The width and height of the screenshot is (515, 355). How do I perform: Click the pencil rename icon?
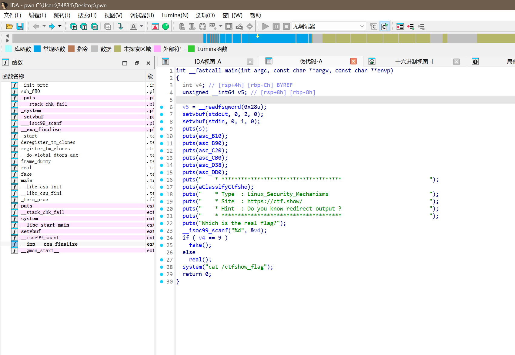(239, 27)
